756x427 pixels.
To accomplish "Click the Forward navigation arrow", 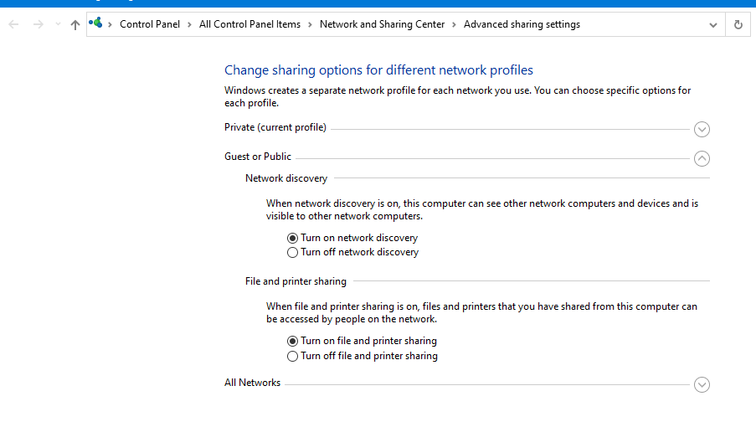I will (x=38, y=24).
